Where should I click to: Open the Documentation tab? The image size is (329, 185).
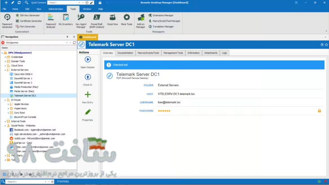(x=125, y=53)
